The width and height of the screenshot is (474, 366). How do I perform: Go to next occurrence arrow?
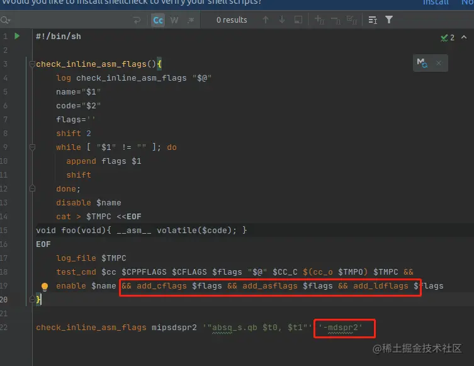pyautogui.click(x=282, y=20)
